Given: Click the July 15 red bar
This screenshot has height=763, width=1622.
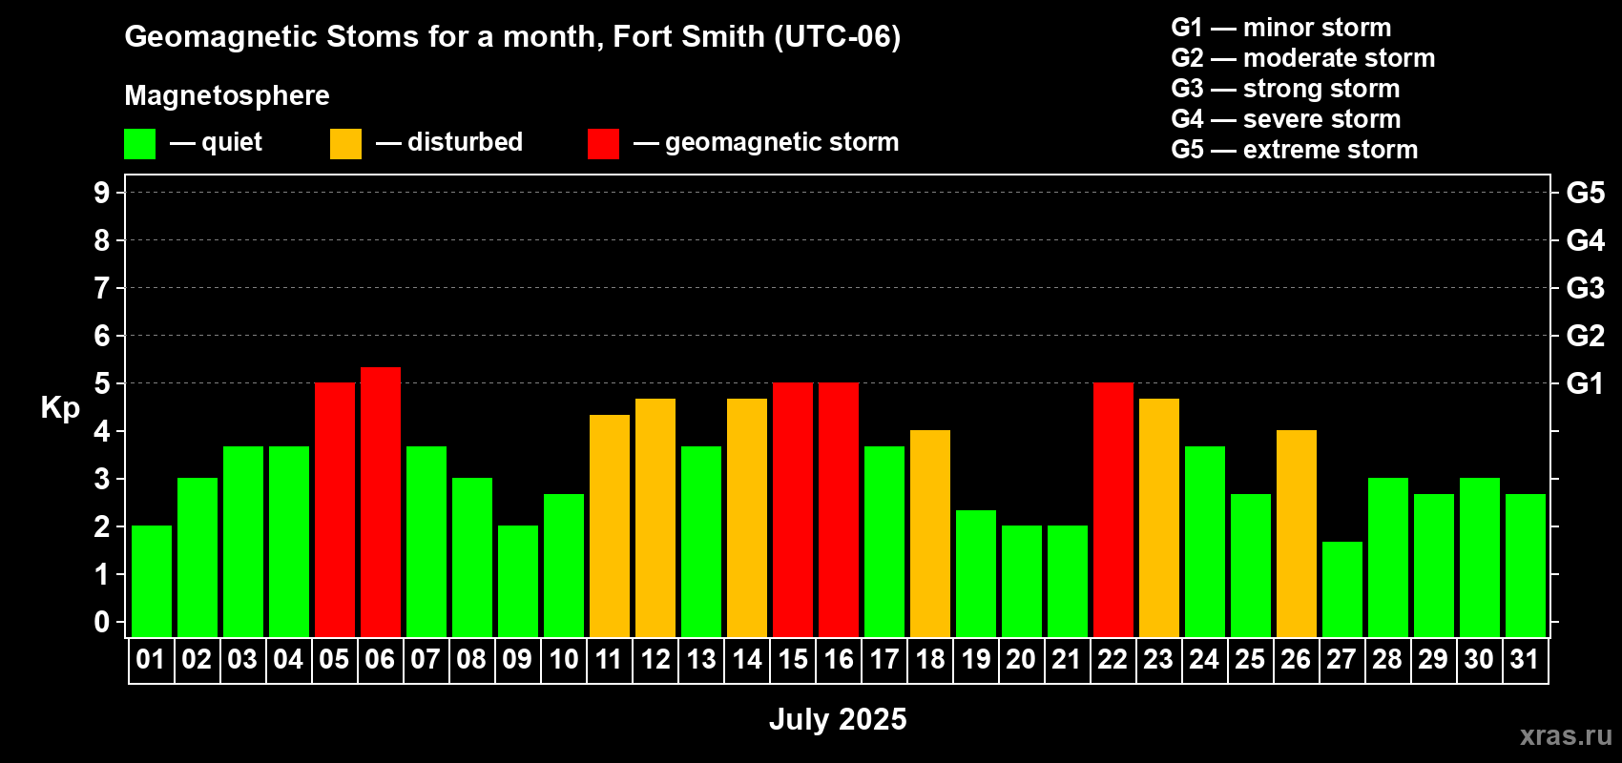Looking at the screenshot, I should click(793, 509).
